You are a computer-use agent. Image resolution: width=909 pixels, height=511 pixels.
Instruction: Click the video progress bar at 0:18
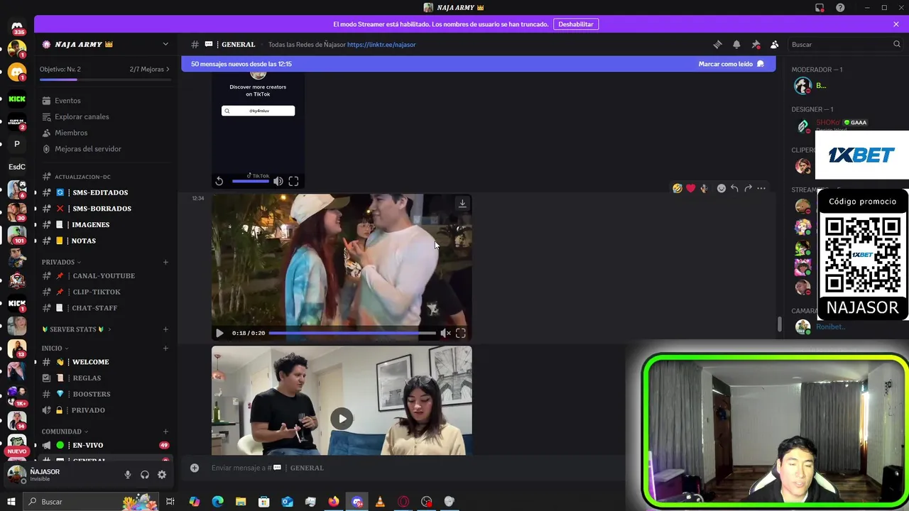point(352,333)
